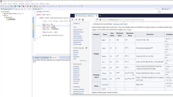Expand the Main.java tree node

[6, 19]
